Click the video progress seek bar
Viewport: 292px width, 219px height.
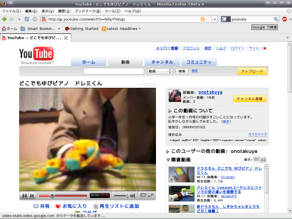click(x=63, y=196)
